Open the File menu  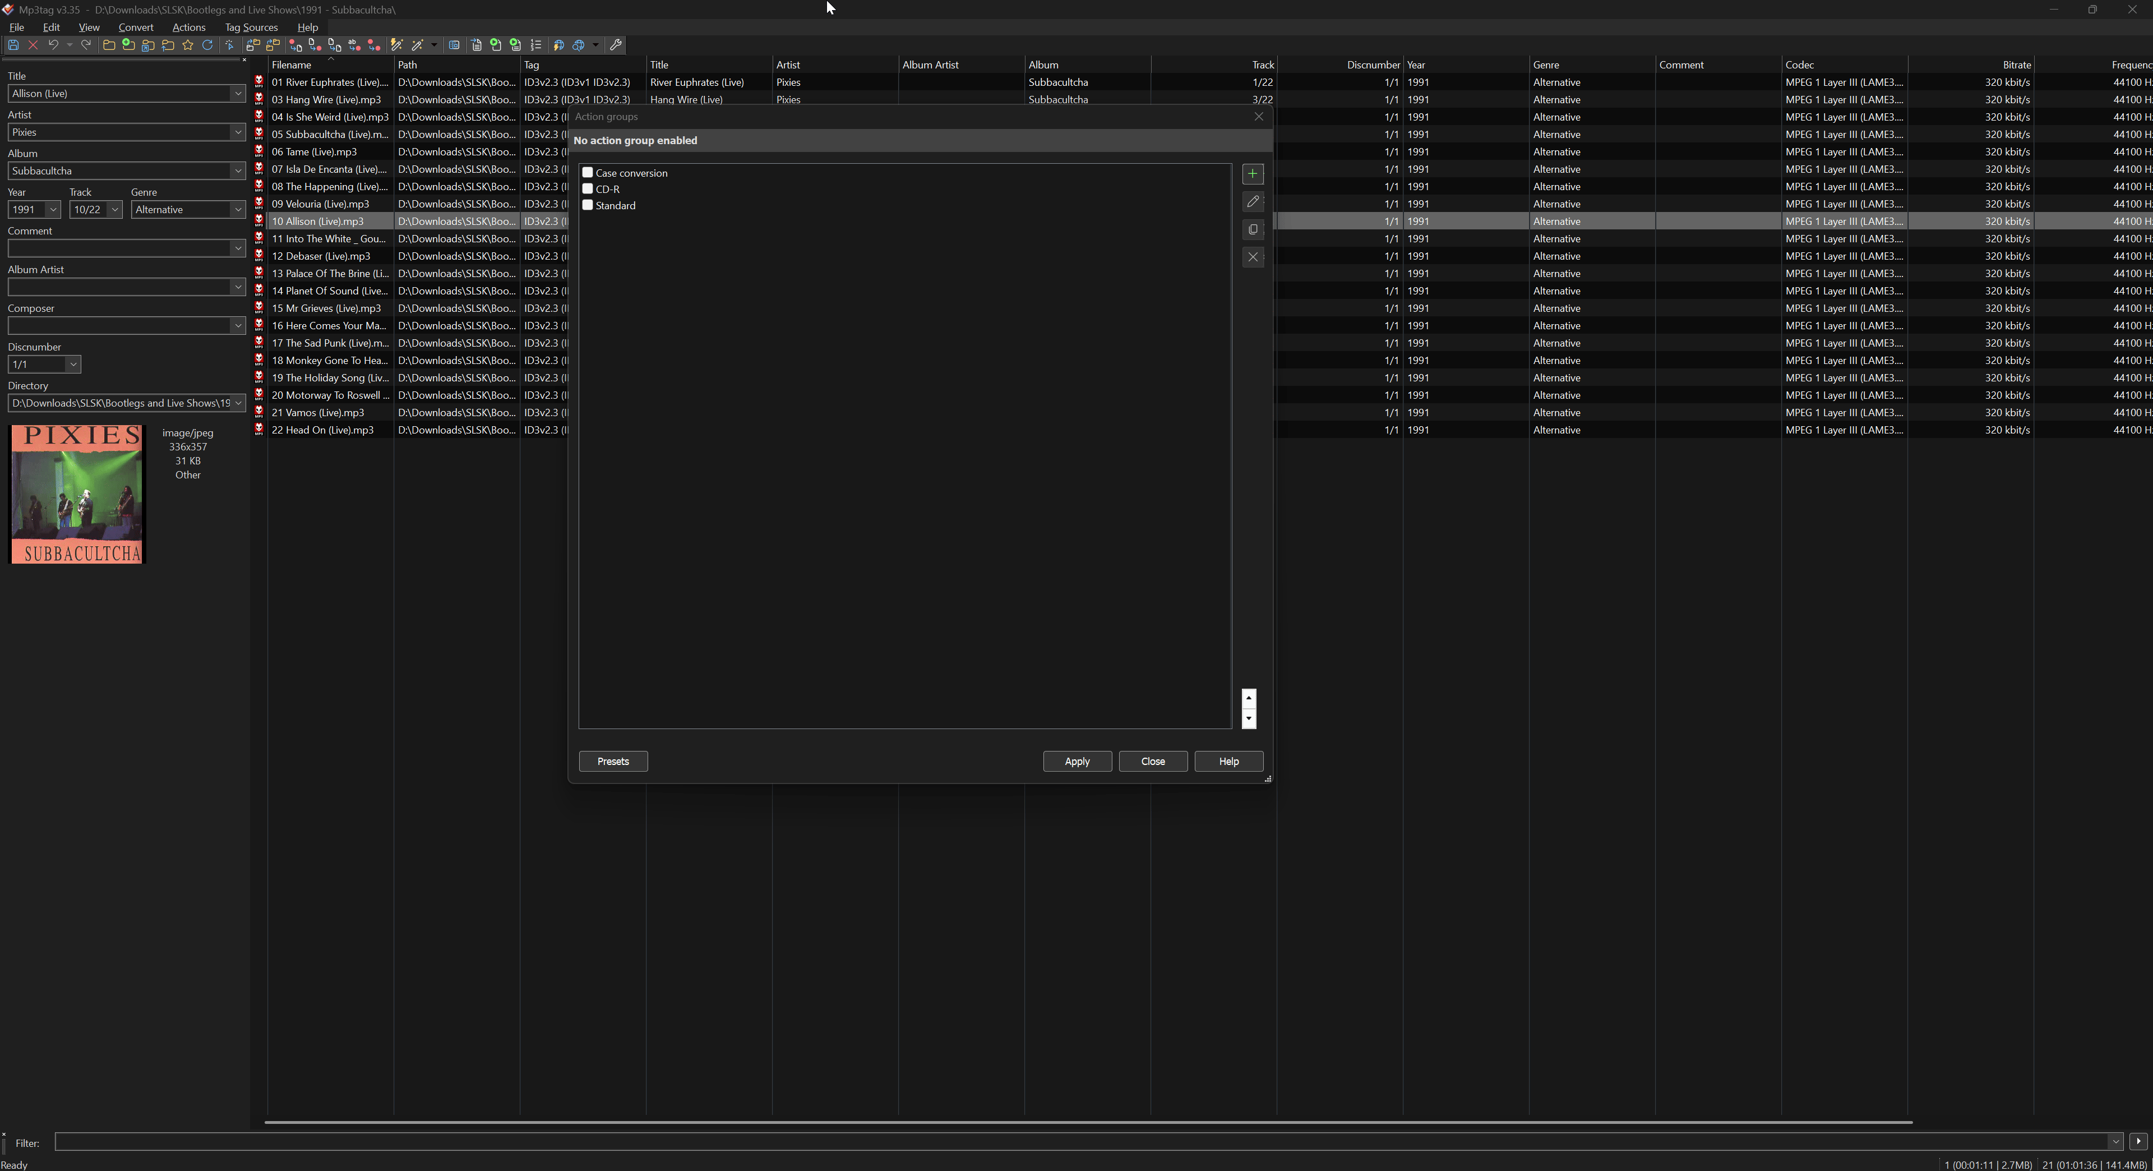[x=16, y=27]
